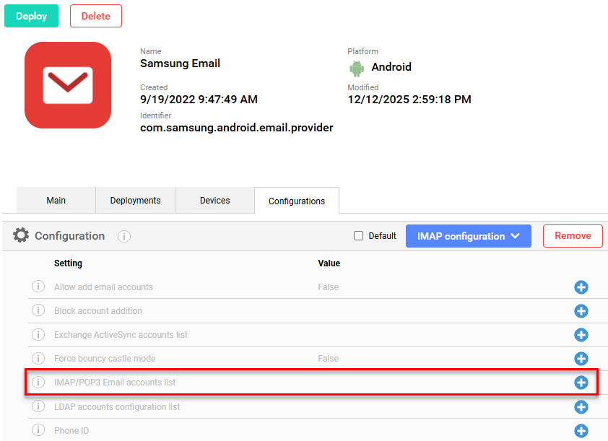Open the Samsung Email app icon
Screen dimensions: 608x441
click(68, 84)
